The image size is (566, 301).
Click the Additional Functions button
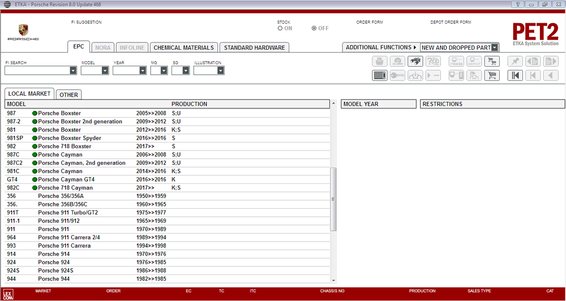click(381, 48)
